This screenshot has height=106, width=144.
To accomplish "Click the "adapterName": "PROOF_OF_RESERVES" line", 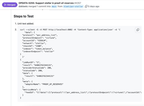I will 44,84.
